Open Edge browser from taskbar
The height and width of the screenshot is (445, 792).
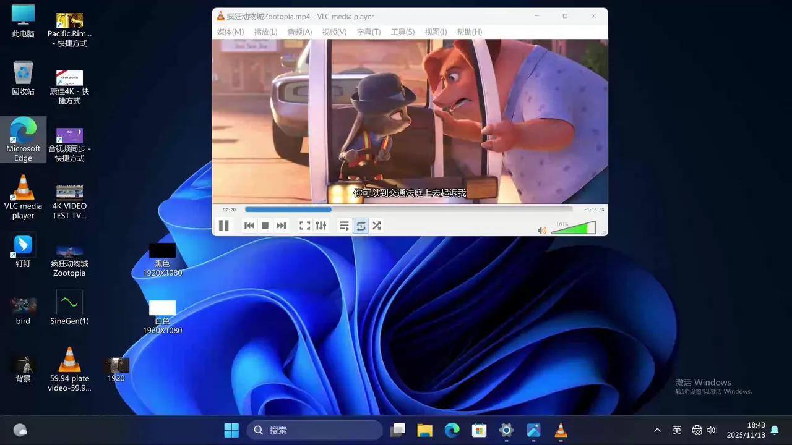point(452,430)
